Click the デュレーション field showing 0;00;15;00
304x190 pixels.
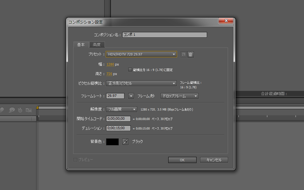118,128
